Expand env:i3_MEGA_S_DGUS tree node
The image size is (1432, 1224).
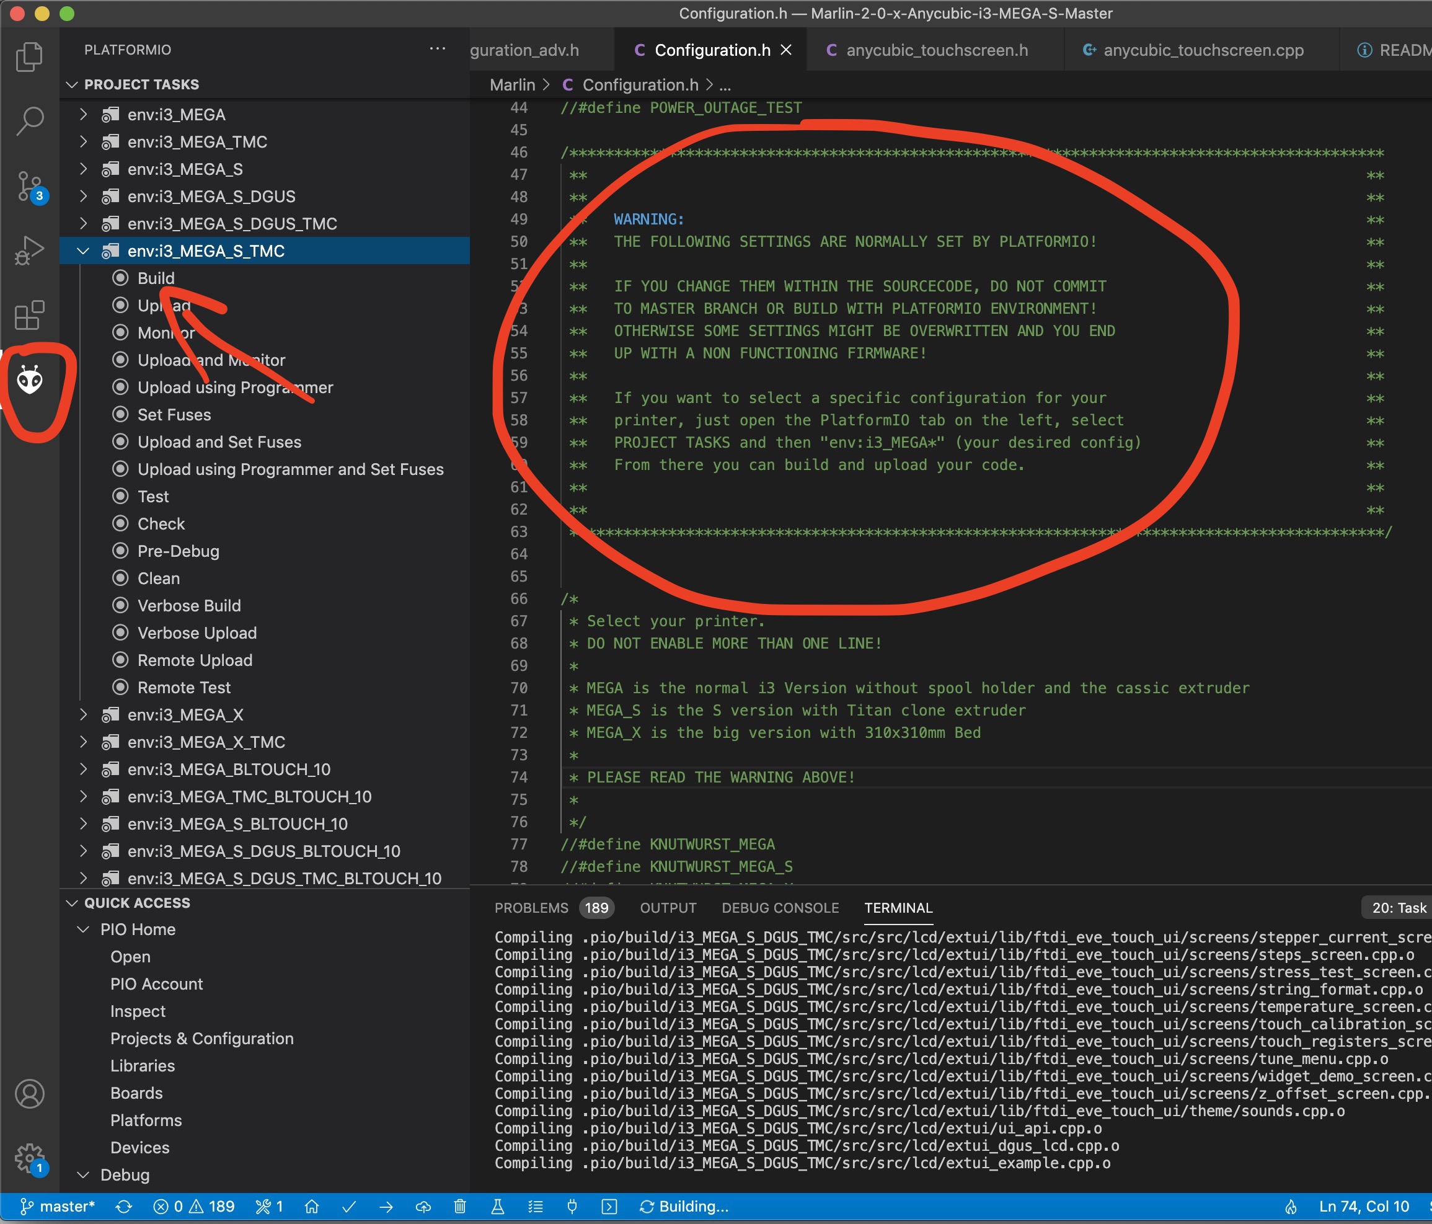click(x=84, y=197)
